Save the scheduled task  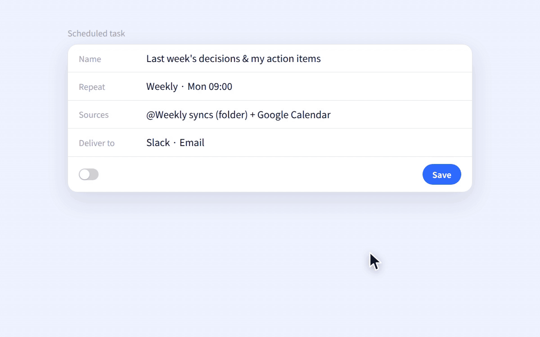[441, 174]
